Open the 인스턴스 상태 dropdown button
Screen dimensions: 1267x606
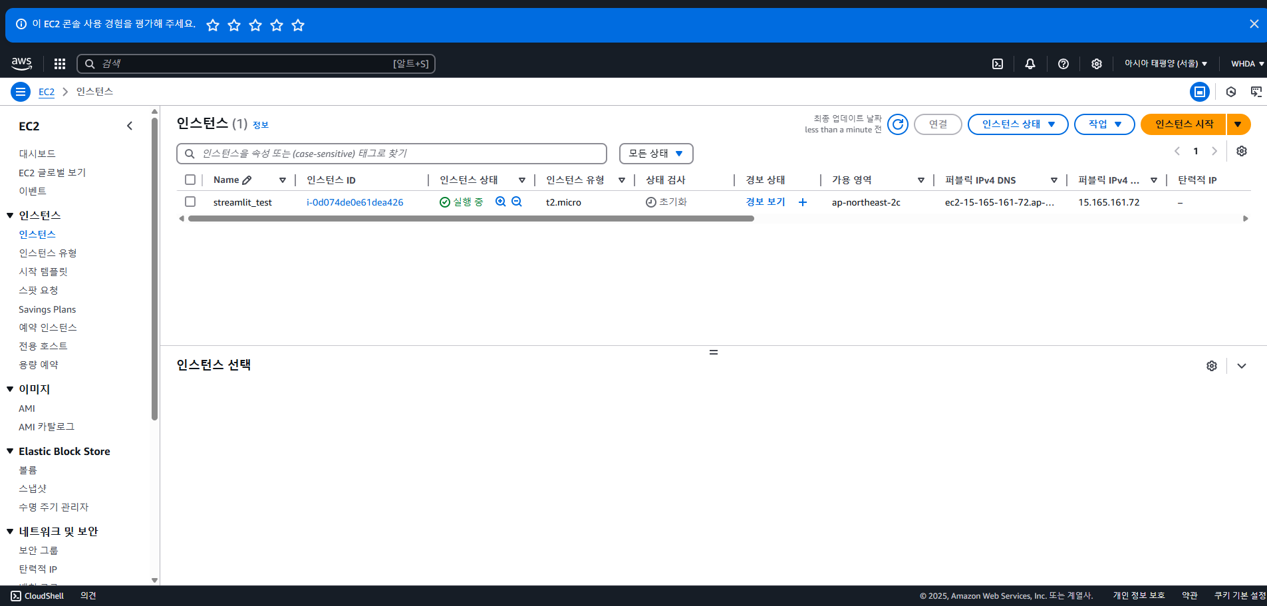click(1018, 124)
